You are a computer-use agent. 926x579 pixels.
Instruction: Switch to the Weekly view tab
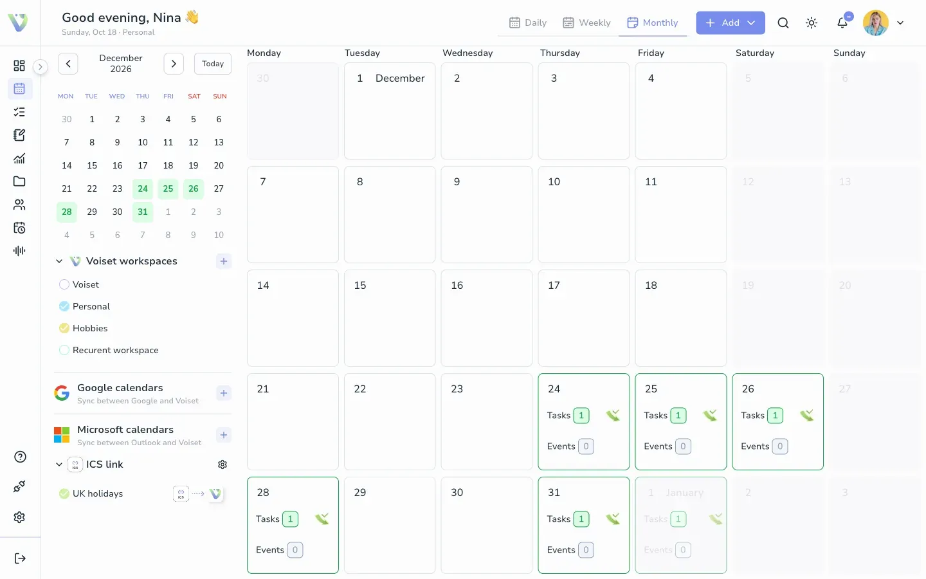(586, 23)
